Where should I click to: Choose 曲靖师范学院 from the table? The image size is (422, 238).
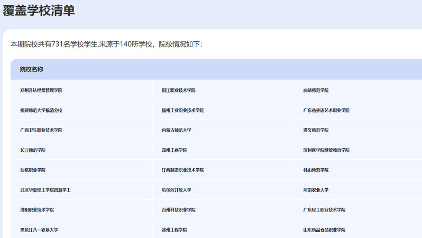316,90
